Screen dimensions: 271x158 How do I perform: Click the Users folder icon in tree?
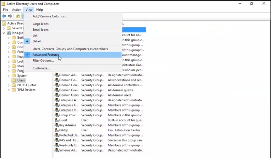pyautogui.click(x=14, y=80)
